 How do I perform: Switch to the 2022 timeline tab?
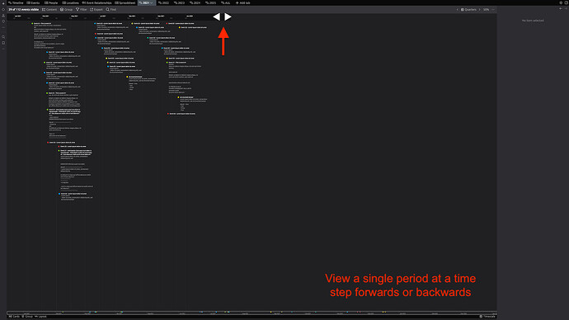pos(163,2)
